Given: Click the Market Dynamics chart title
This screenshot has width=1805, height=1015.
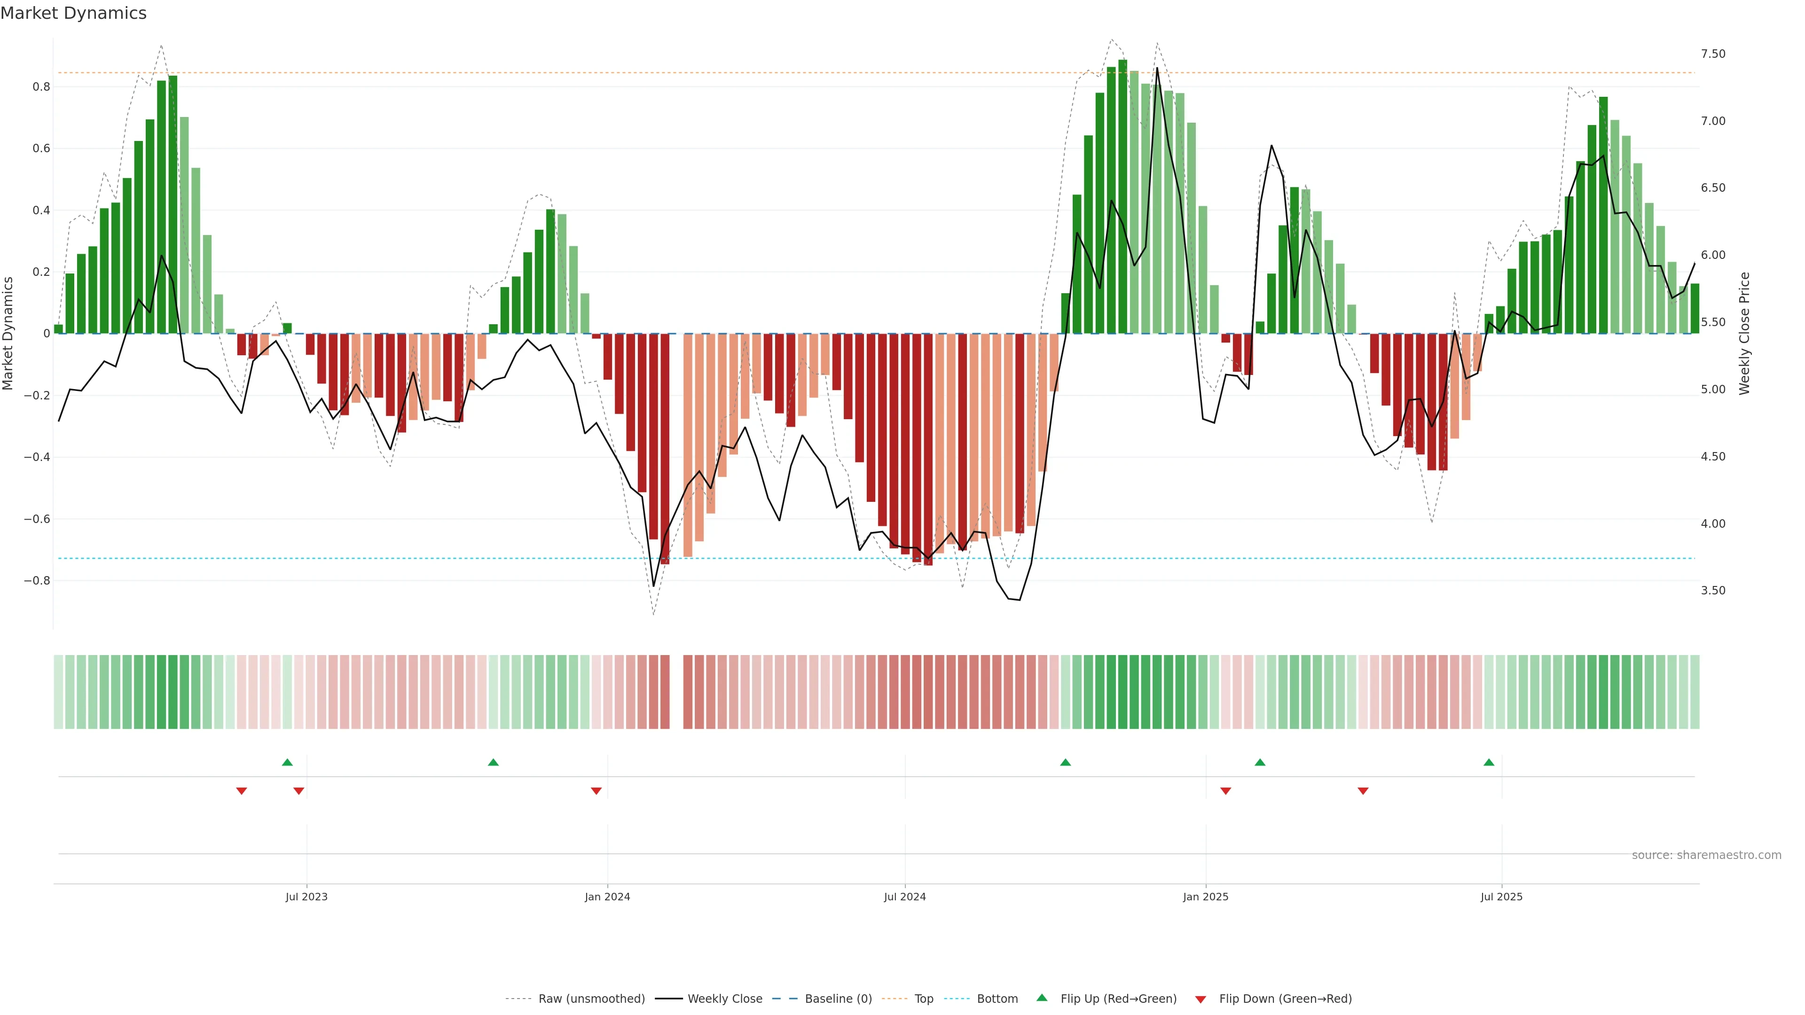Looking at the screenshot, I should [74, 13].
